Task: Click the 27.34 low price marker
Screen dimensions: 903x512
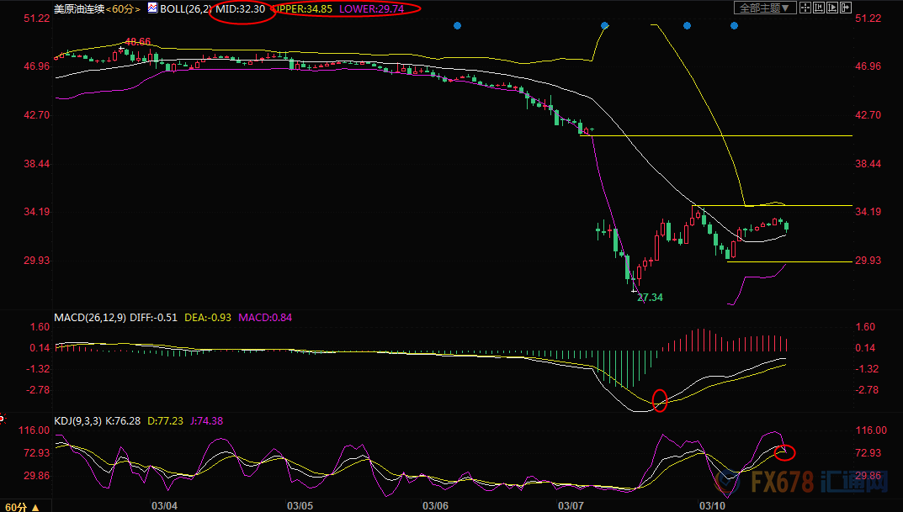Action: [x=650, y=298]
